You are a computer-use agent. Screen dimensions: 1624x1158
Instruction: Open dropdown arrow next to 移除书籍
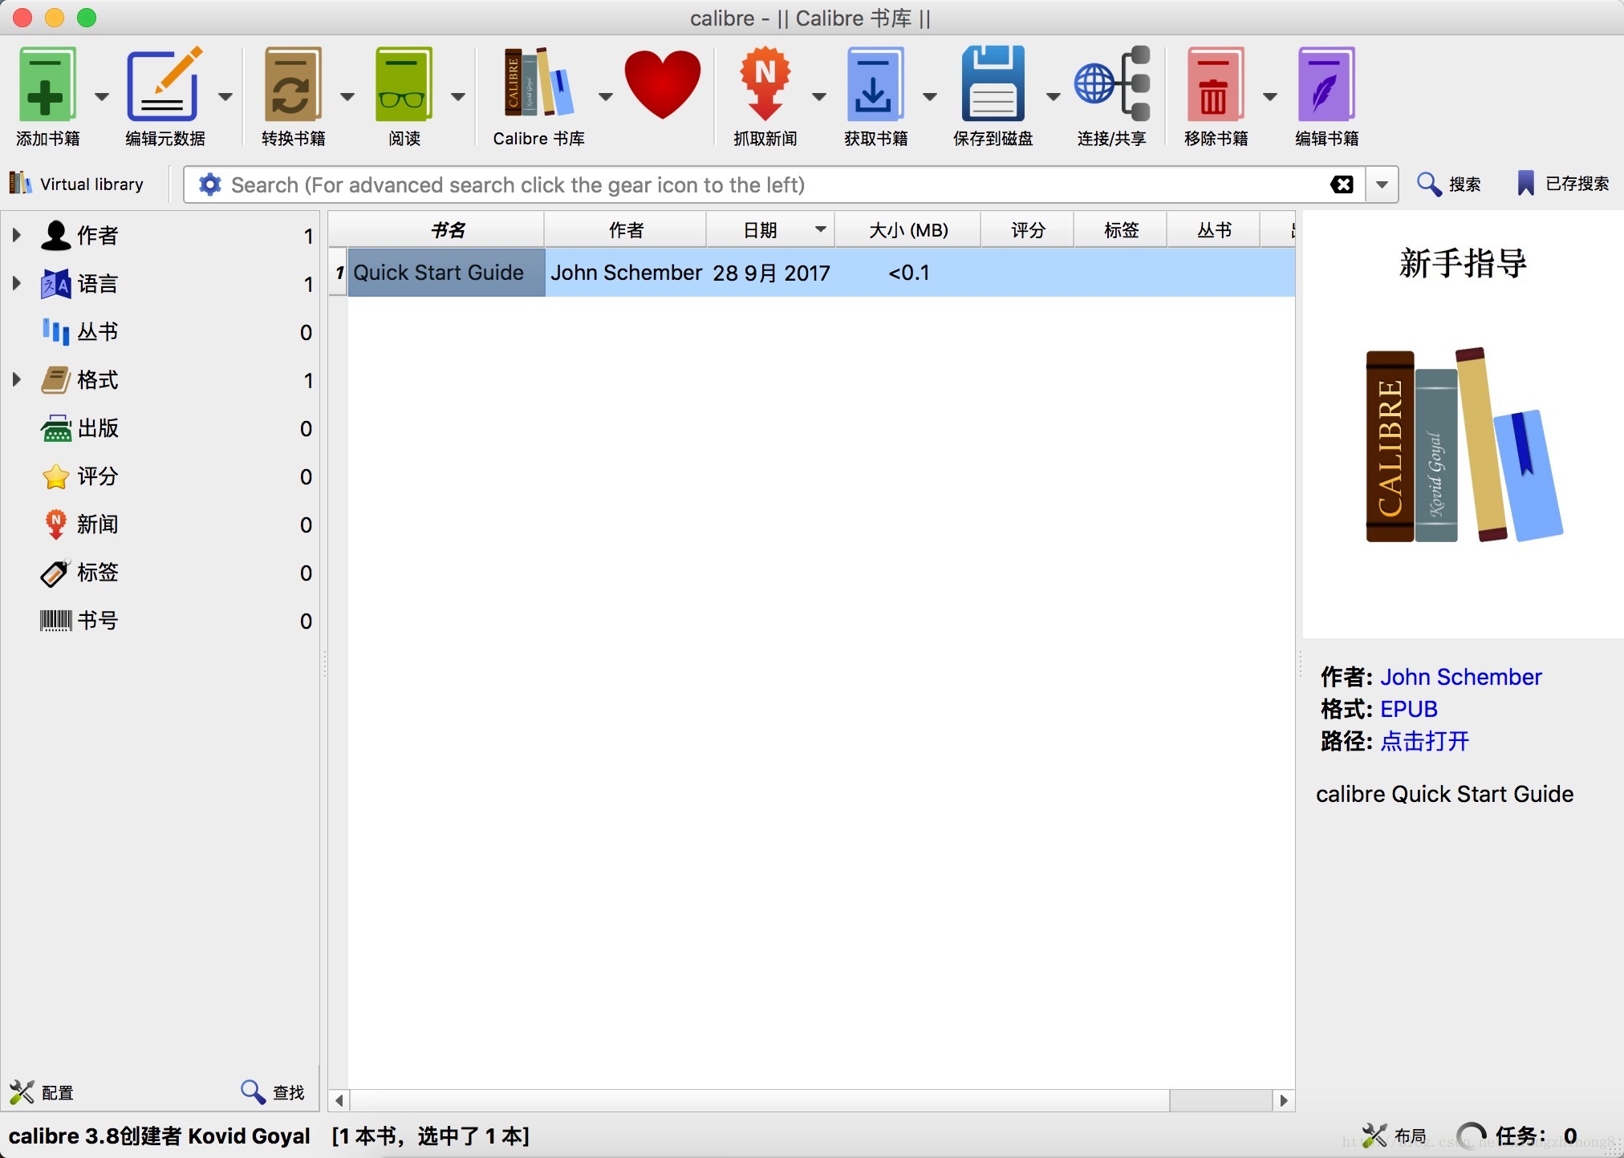pos(1270,97)
